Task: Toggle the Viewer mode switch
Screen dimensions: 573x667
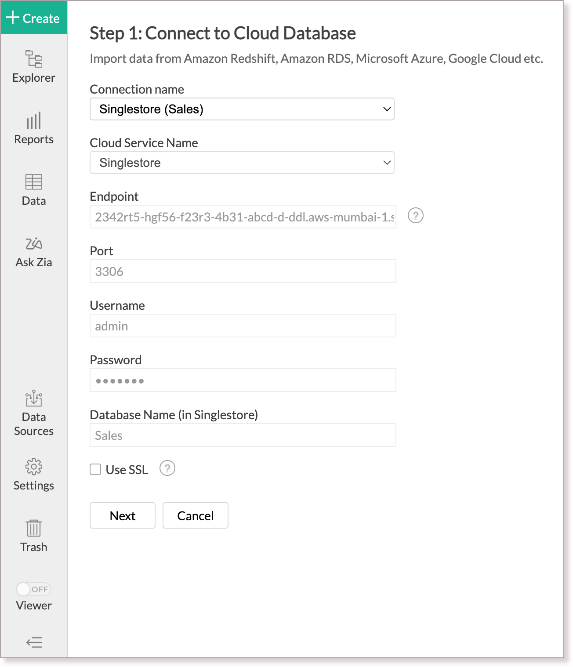Action: [x=34, y=589]
